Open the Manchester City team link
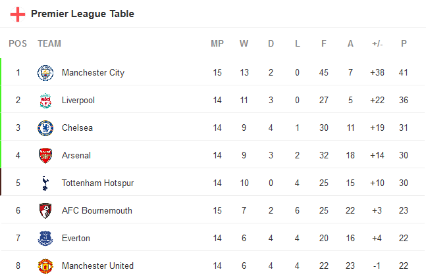The height and width of the screenshot is (278, 426). pos(93,72)
